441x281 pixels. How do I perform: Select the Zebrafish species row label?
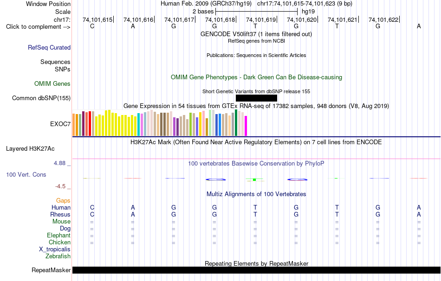pos(58,256)
